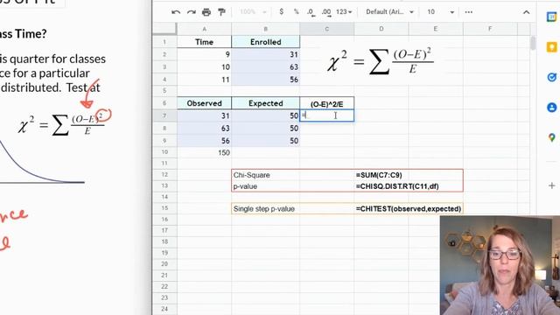Click the active formula cell C7
This screenshot has width=560, height=315.
pos(326,115)
